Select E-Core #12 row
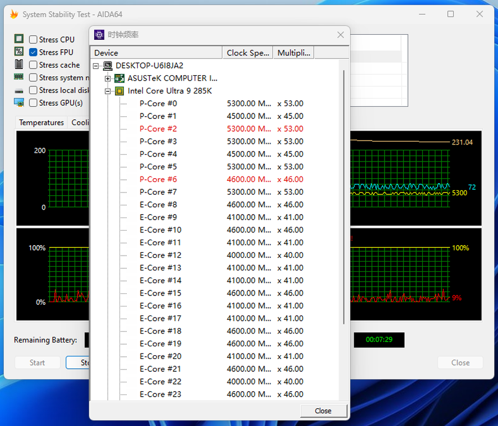 (x=221, y=255)
